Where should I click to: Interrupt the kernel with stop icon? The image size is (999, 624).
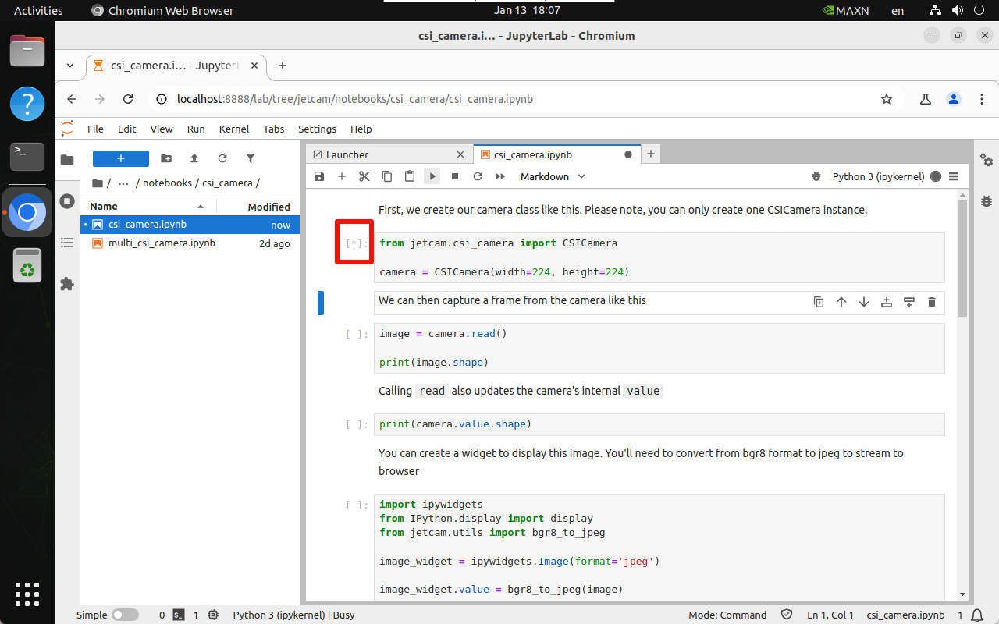pos(455,176)
